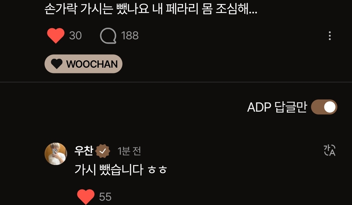
Task: Click the username 우찬
Action: pos(84,151)
